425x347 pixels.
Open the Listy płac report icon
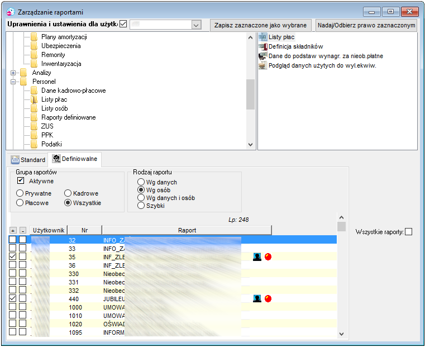point(262,37)
